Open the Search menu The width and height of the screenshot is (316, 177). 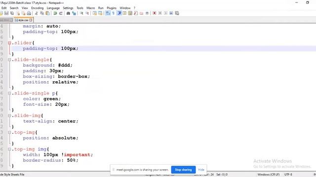(14, 8)
